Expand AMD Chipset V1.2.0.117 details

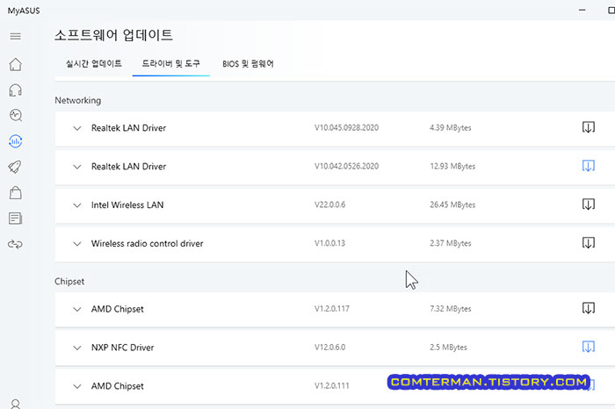tap(77, 309)
